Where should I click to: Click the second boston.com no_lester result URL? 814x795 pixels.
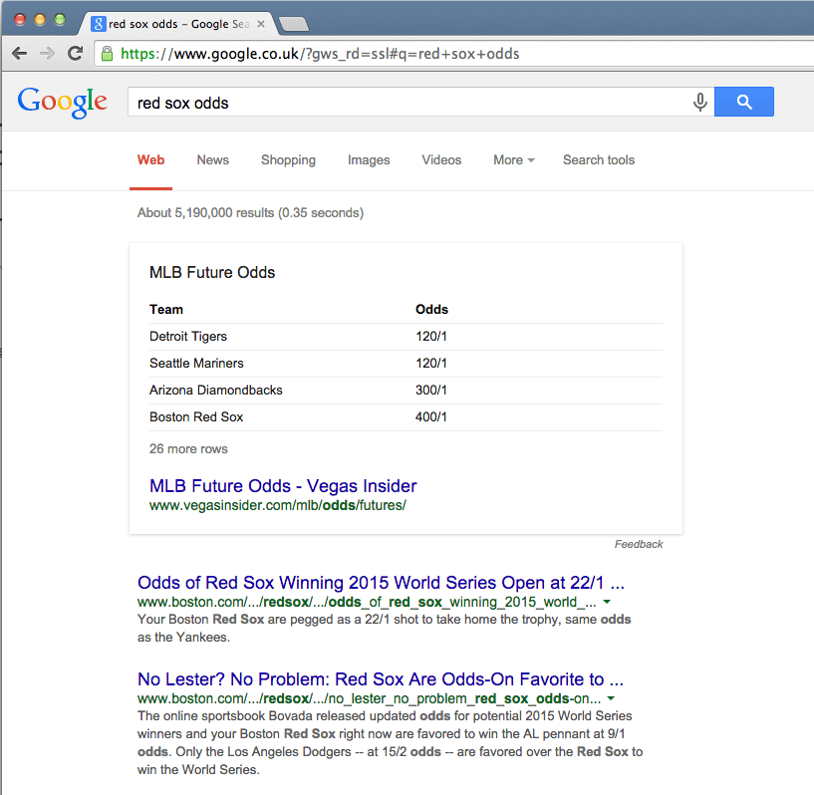pos(369,698)
